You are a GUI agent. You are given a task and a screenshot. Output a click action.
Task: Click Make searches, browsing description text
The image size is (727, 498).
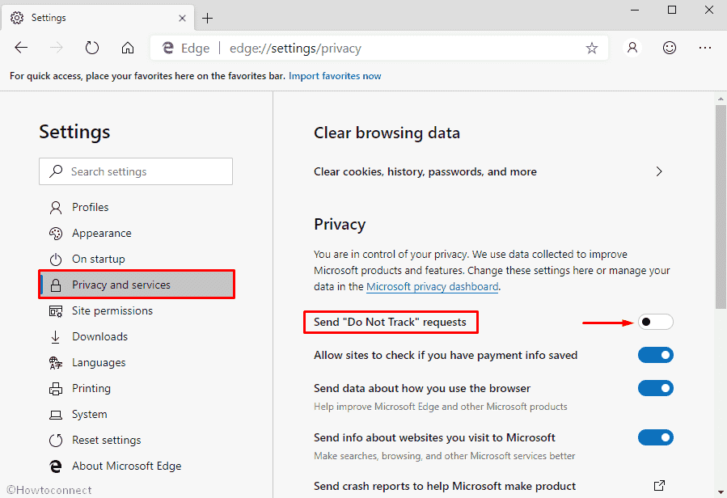444,456
